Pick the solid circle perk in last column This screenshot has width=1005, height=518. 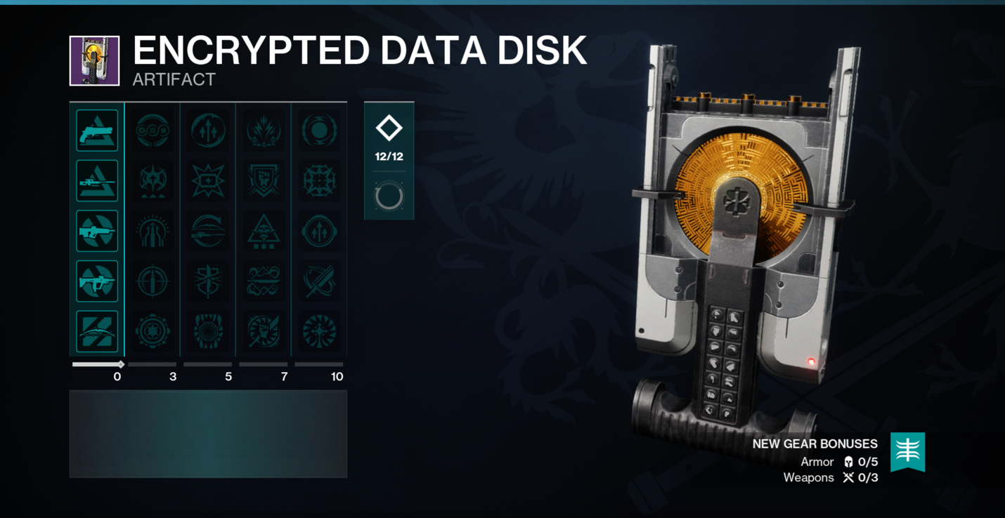pos(319,131)
